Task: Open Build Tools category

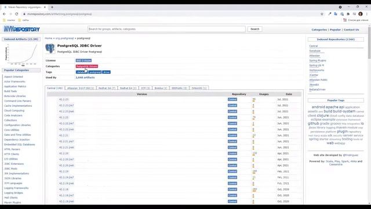Action: (10, 91)
